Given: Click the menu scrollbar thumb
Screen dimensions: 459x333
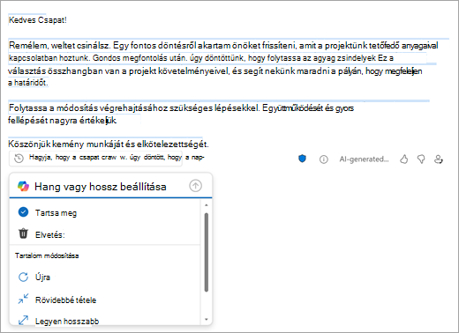Looking at the screenshot, I should (207, 252).
